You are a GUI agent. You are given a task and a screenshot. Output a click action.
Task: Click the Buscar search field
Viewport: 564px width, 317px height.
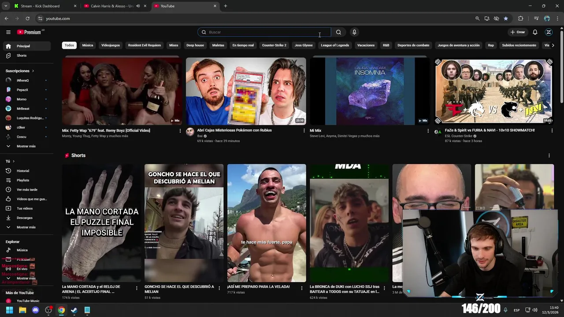pyautogui.click(x=264, y=32)
